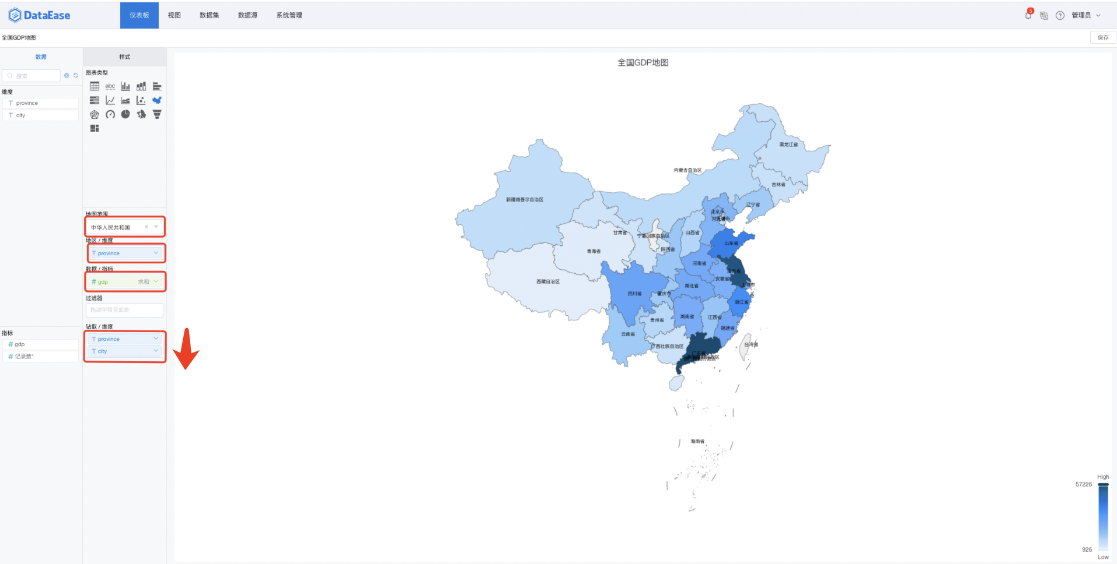Image resolution: width=1117 pixels, height=564 pixels.
Task: Click the refresh dataset fields icon
Action: tap(75, 75)
